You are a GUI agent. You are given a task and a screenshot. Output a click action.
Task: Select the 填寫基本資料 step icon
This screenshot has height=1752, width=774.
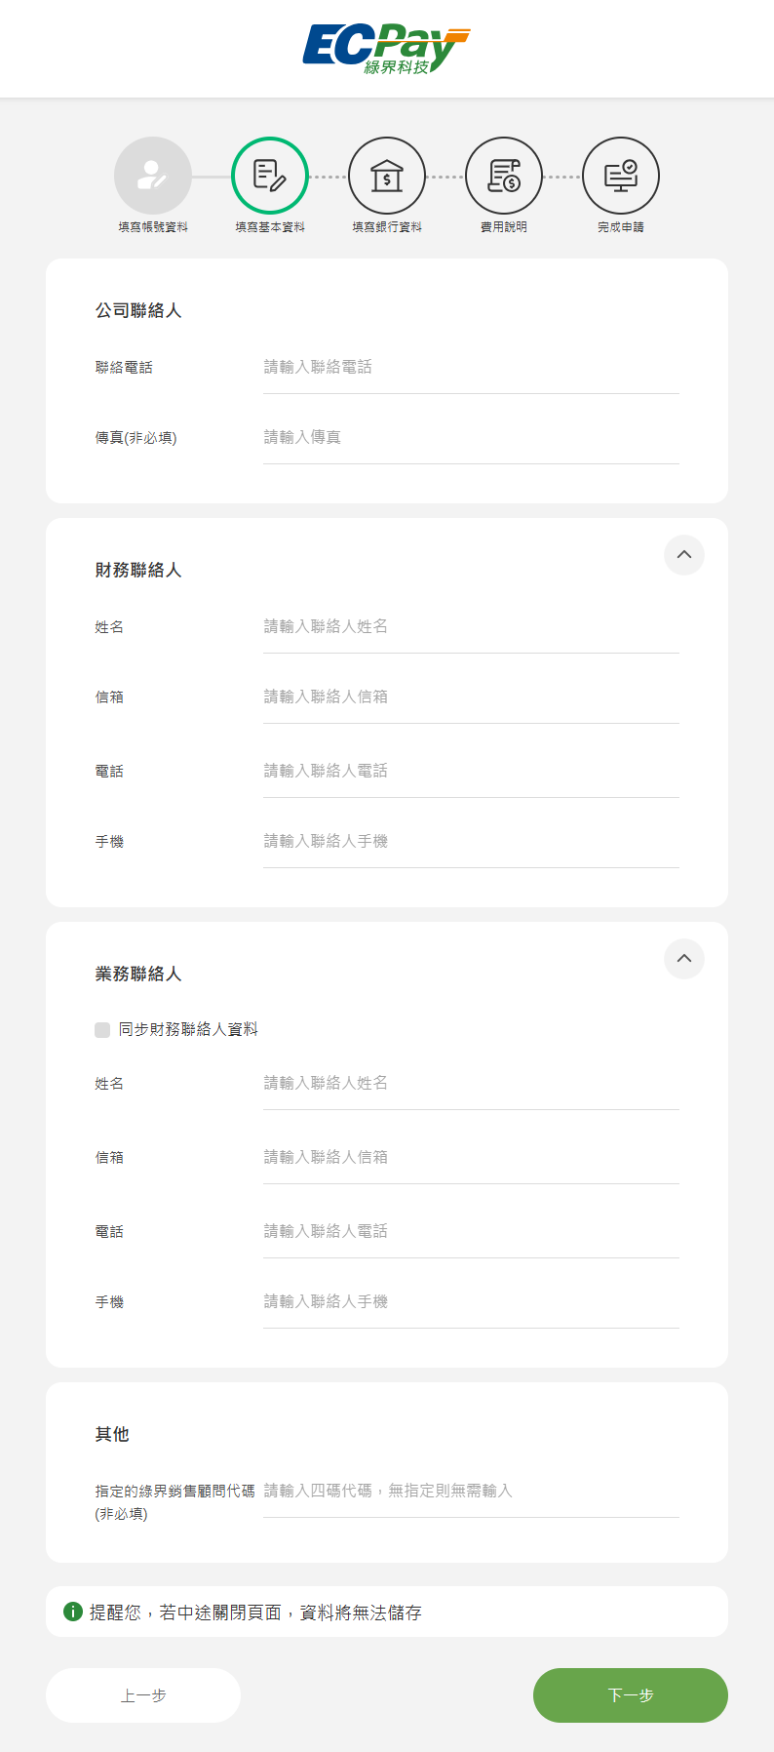pos(270,176)
